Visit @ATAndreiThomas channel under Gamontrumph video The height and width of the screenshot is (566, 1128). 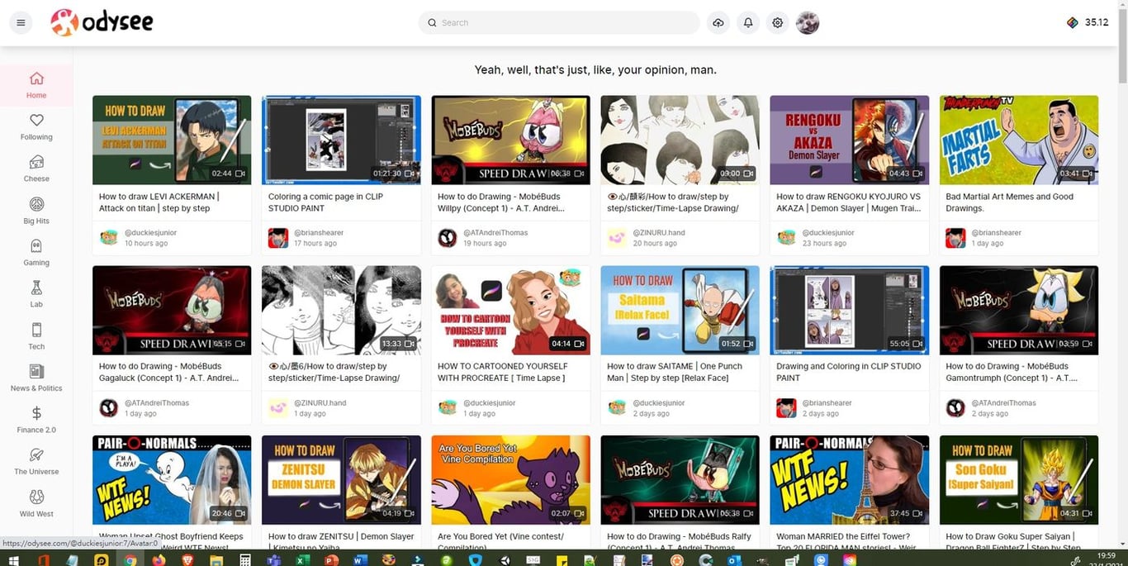(x=1004, y=403)
